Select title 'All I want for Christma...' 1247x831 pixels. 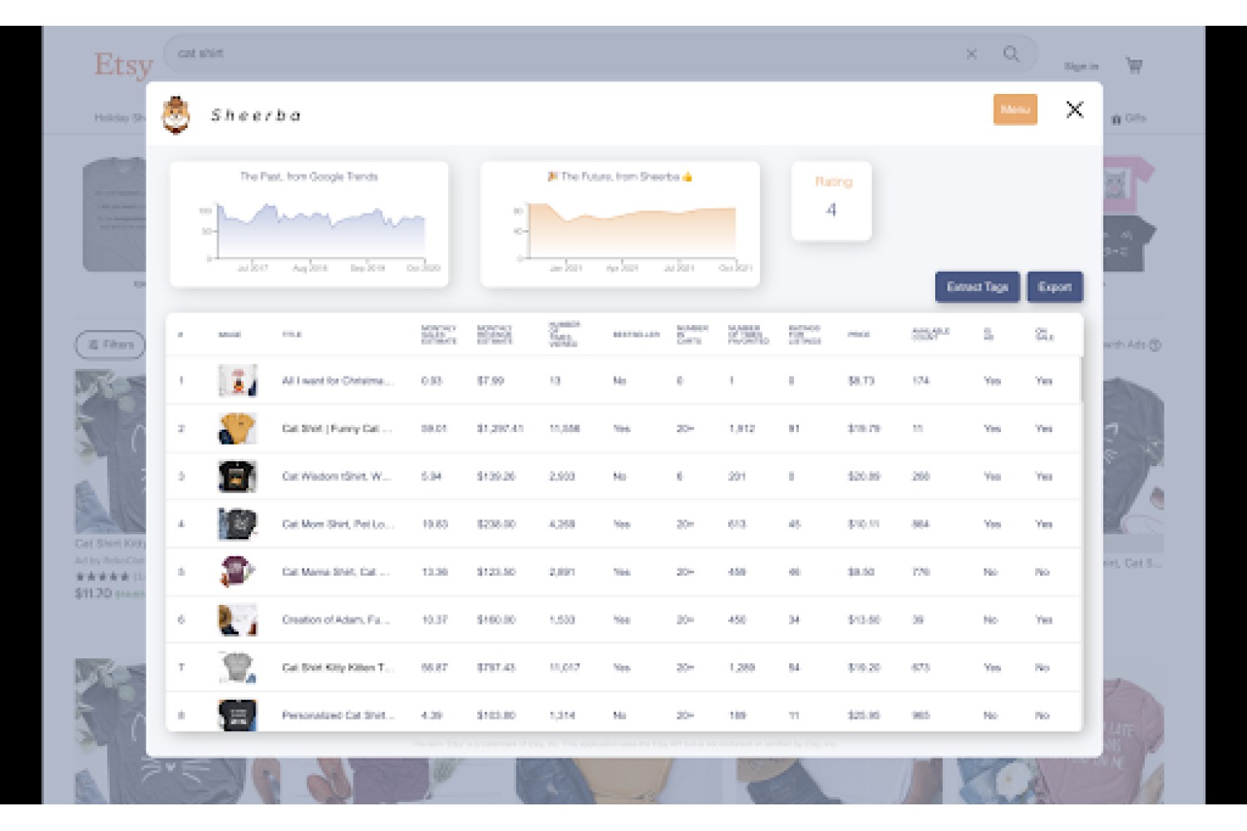point(338,381)
